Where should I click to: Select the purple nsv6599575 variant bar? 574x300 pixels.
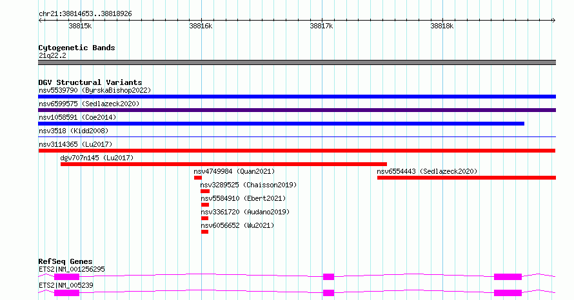click(x=297, y=110)
